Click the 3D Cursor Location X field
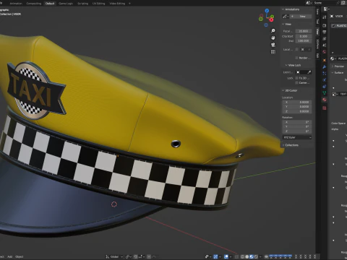The height and width of the screenshot is (260, 347). coord(297,103)
